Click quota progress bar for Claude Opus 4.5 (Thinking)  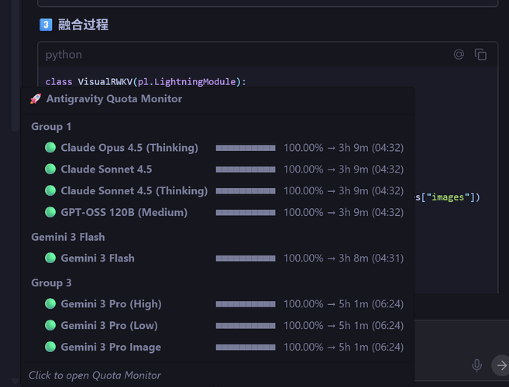[246, 148]
